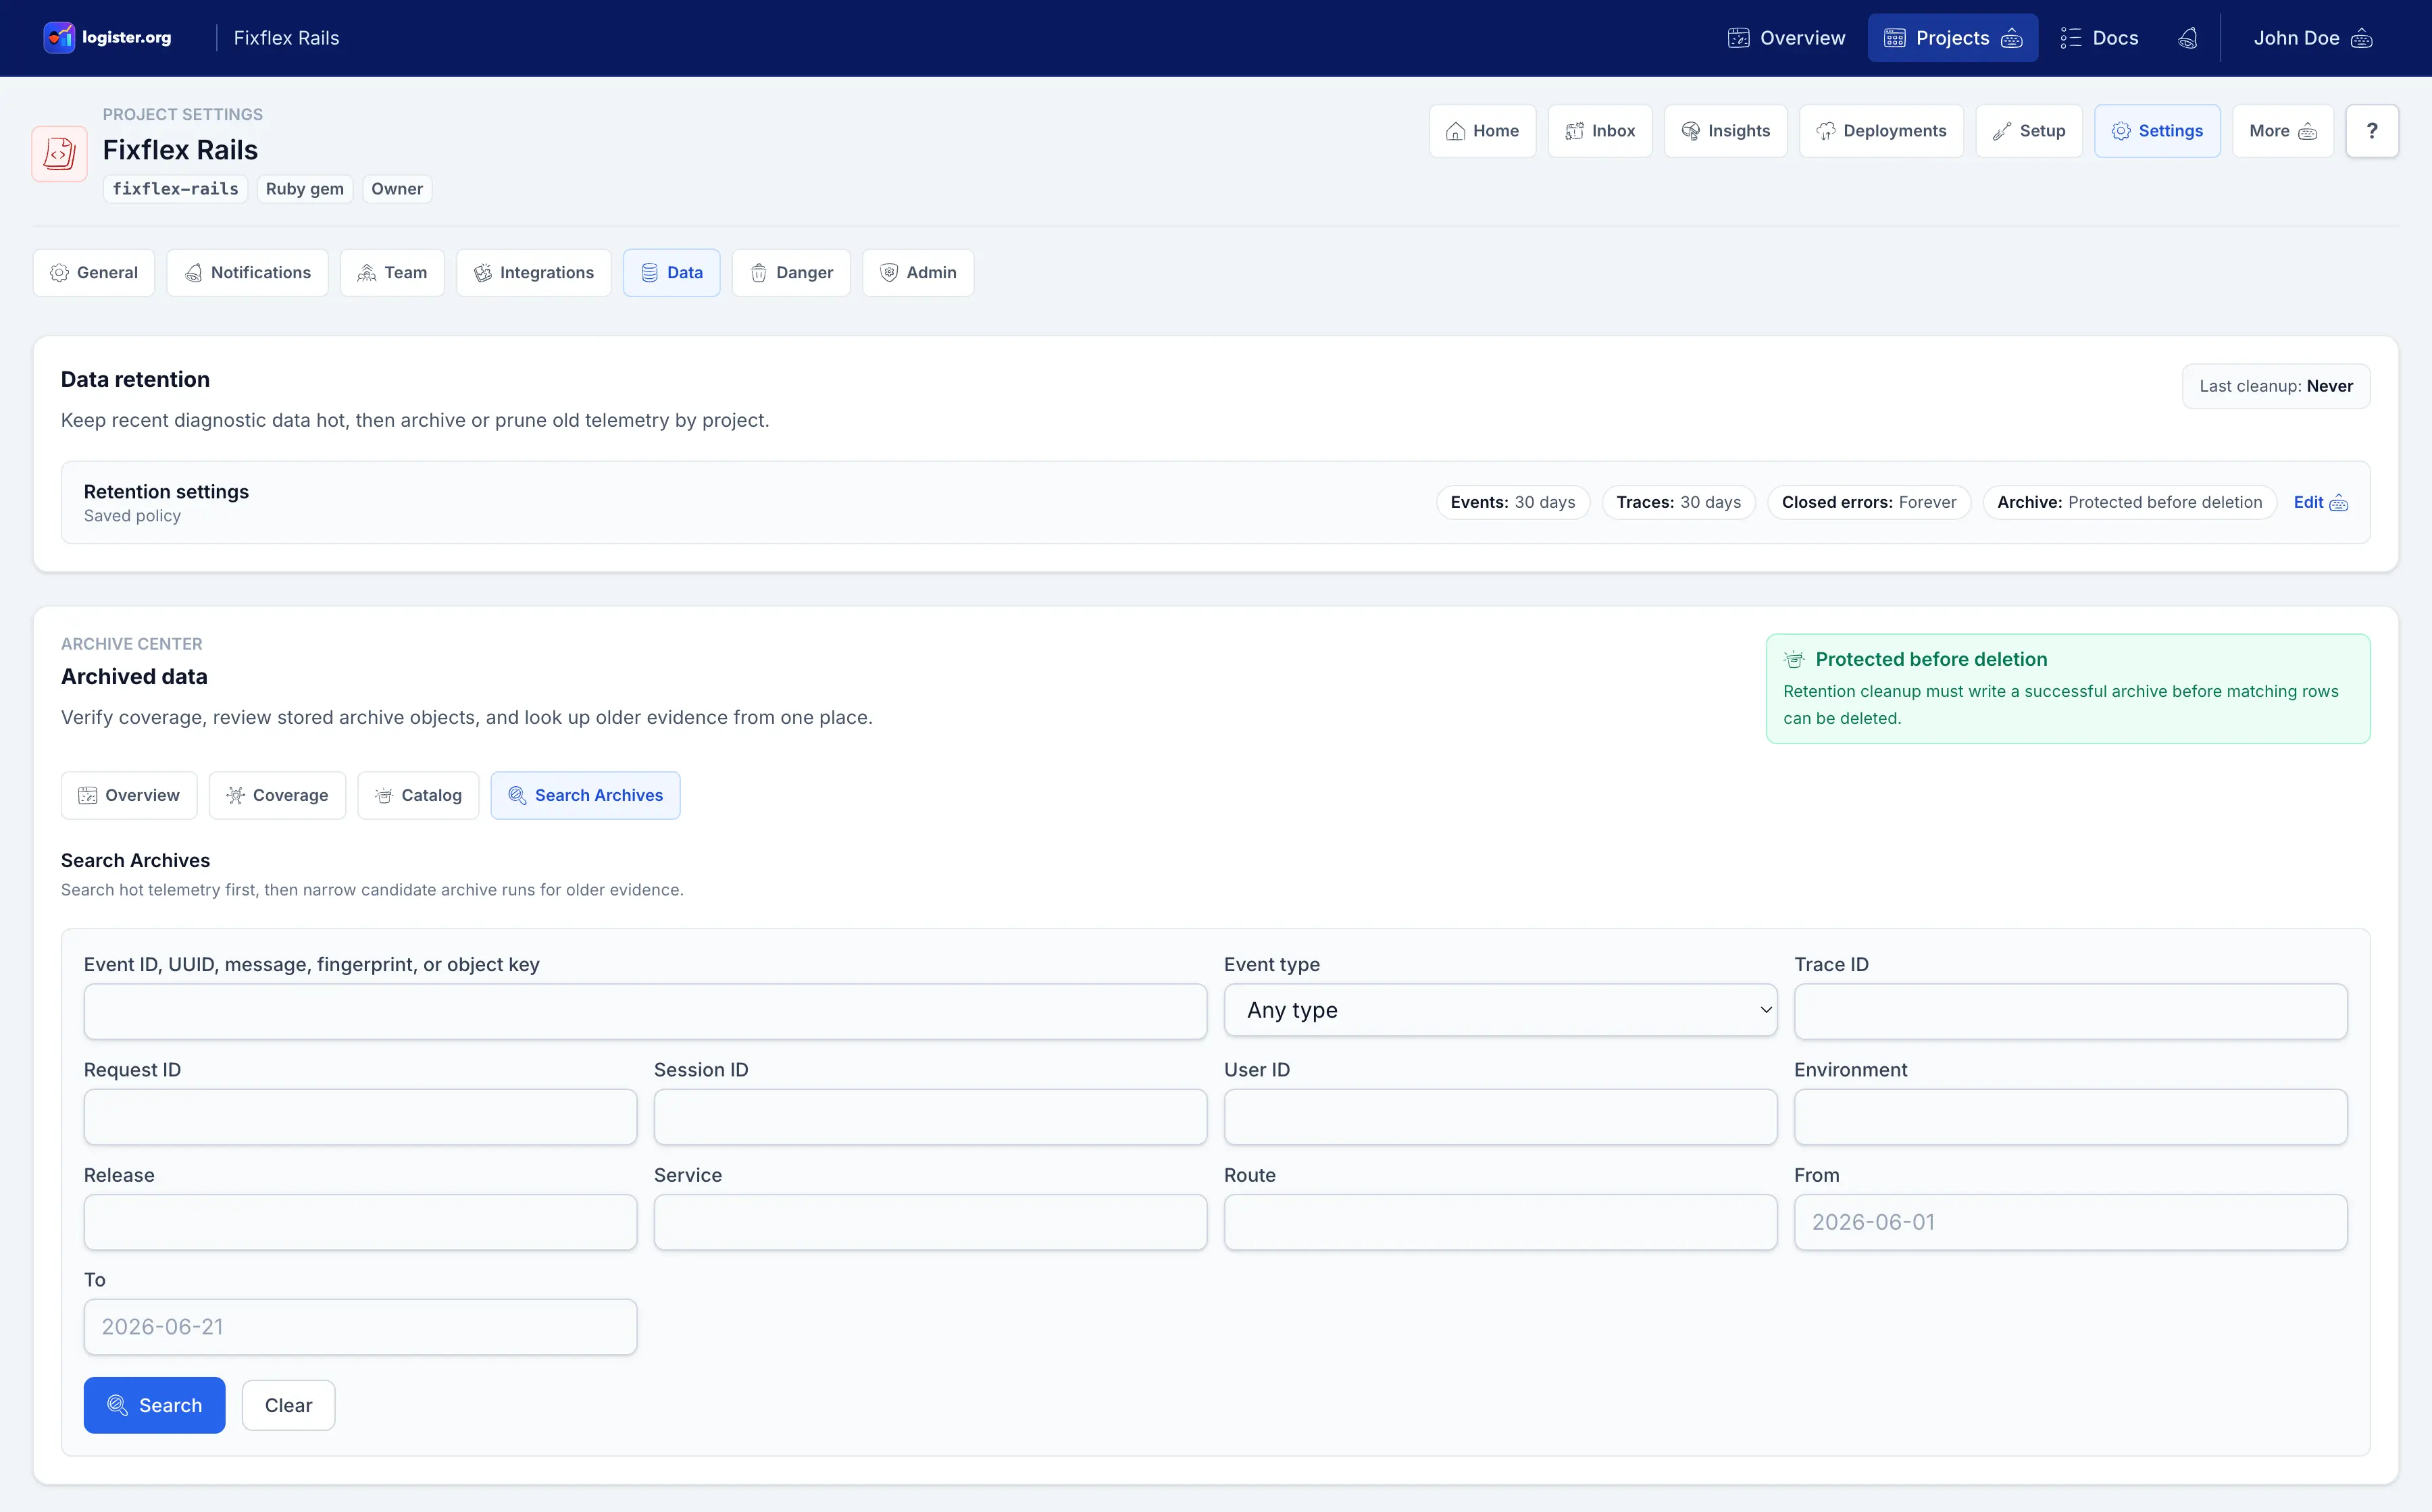Open the Admin settings tab
The height and width of the screenshot is (1512, 2432).
pyautogui.click(x=917, y=273)
